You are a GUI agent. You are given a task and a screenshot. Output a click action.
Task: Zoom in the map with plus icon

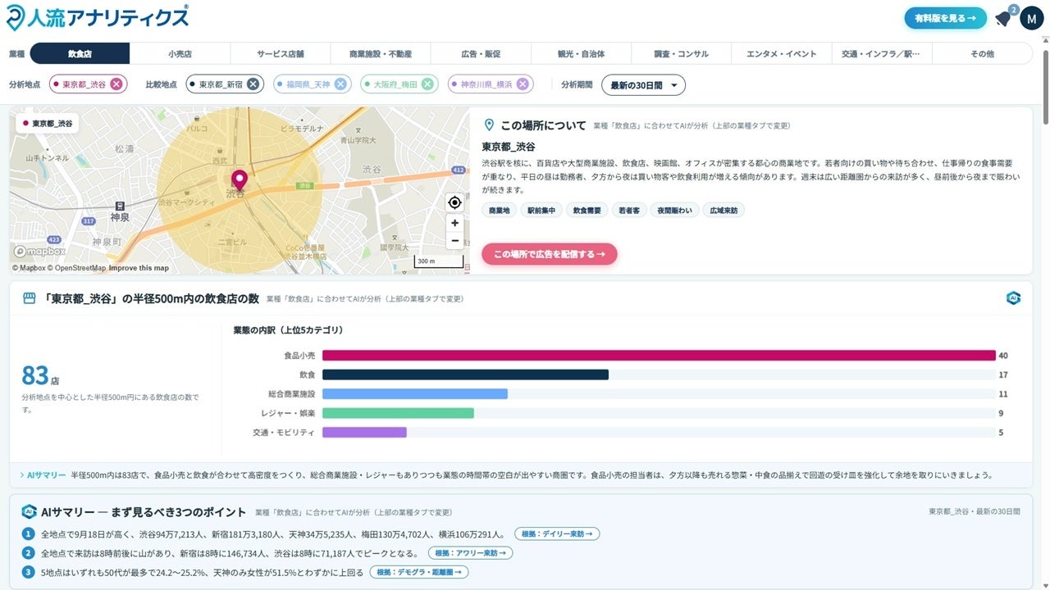[x=454, y=223]
